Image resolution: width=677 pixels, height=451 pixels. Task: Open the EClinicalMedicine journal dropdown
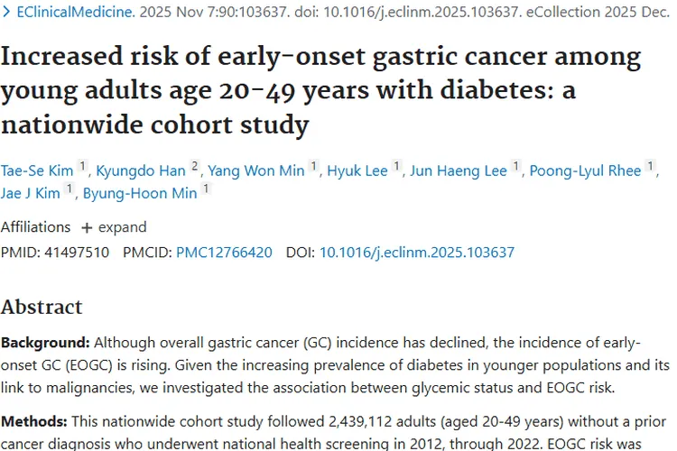click(74, 14)
